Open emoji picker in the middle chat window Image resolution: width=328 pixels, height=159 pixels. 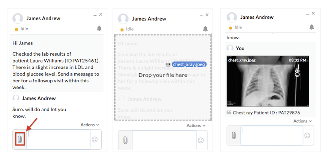pos(201,140)
